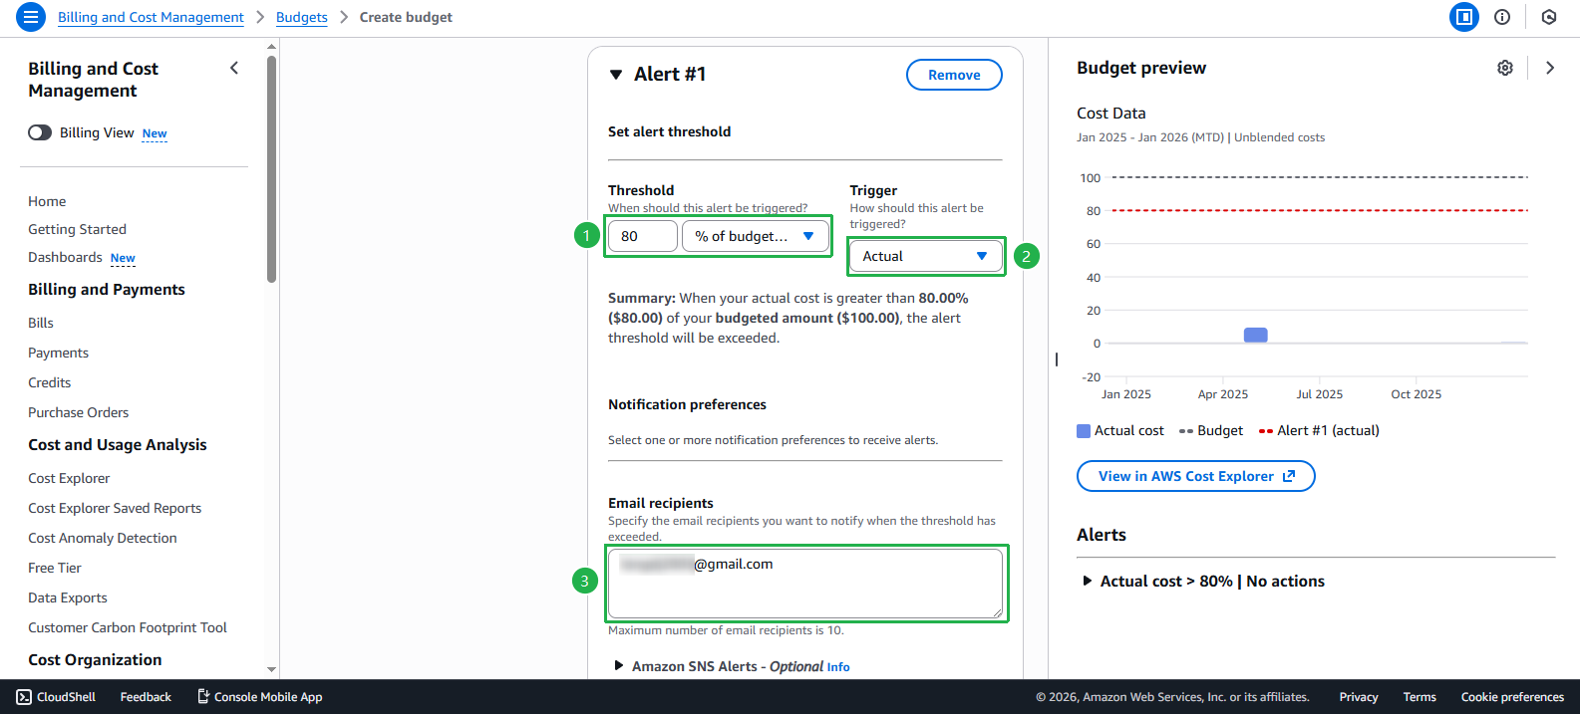Open Purchase Orders in sidebar
This screenshot has width=1580, height=714.
[78, 412]
